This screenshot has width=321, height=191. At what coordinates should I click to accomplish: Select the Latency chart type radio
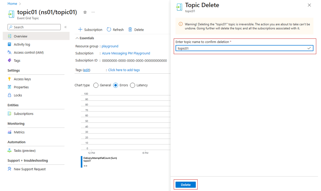click(132, 85)
